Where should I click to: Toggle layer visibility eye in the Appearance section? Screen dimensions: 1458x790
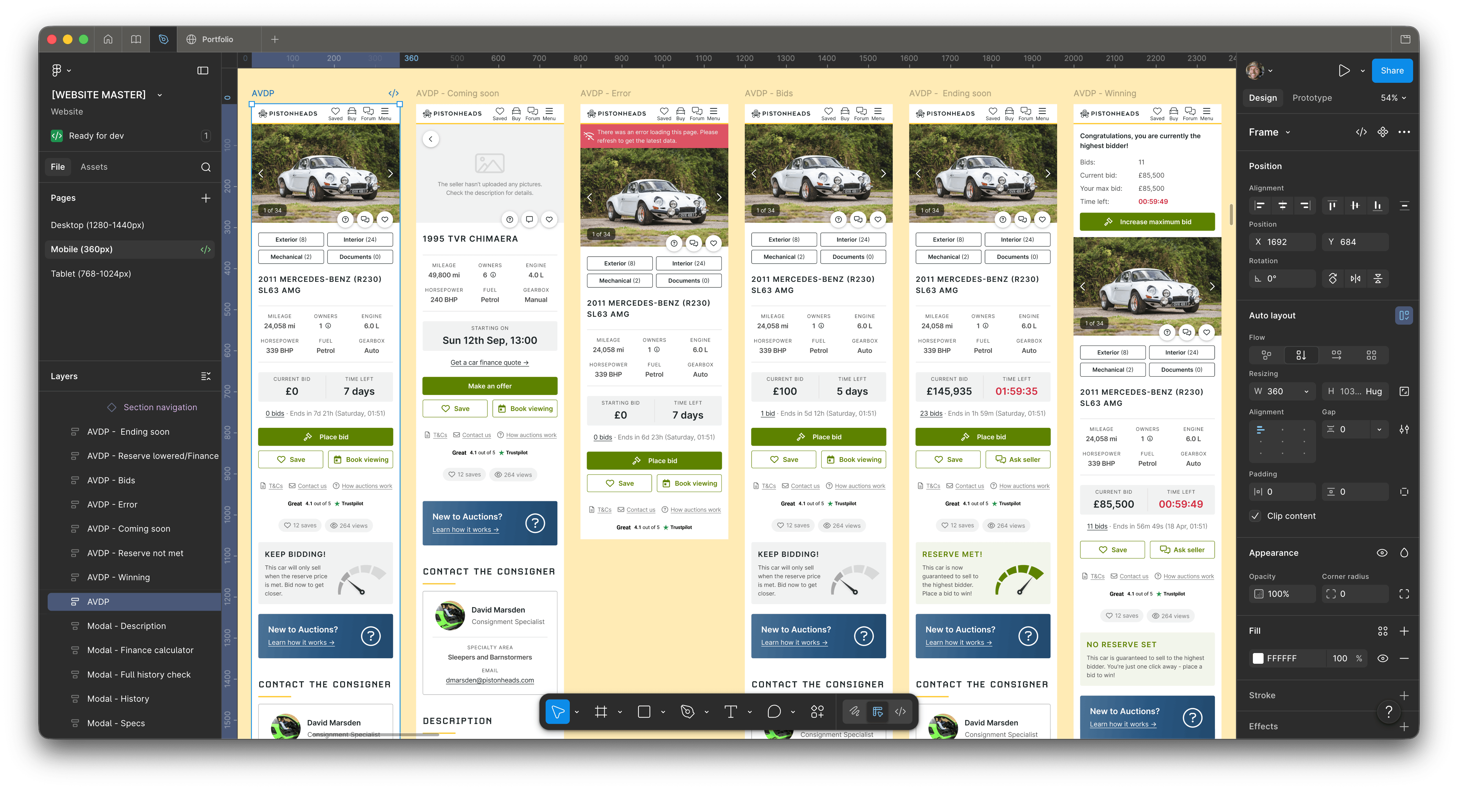pyautogui.click(x=1382, y=553)
